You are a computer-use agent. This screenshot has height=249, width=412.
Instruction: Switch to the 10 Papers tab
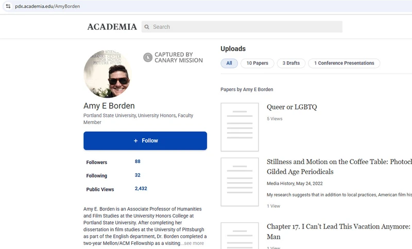[x=257, y=63]
